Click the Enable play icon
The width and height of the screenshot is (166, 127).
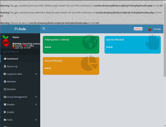pyautogui.click(x=5, y=112)
